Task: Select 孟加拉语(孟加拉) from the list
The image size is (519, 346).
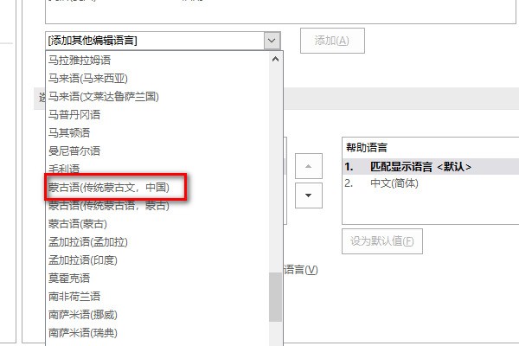Action: [x=157, y=242]
